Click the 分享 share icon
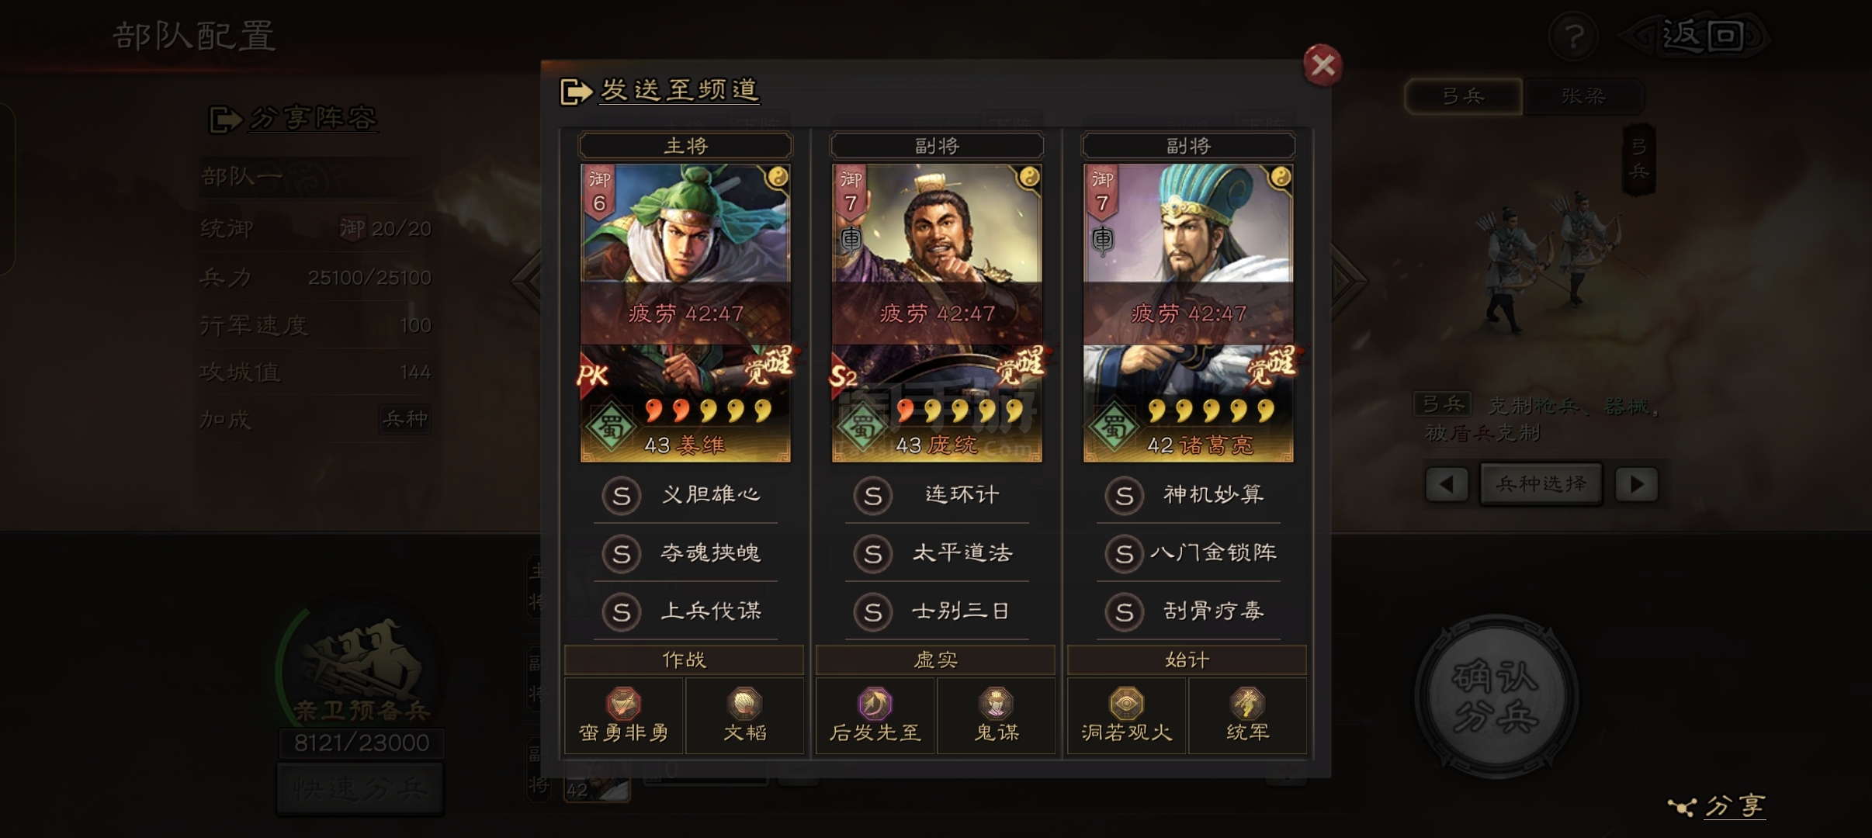1872x838 pixels. 1682,808
